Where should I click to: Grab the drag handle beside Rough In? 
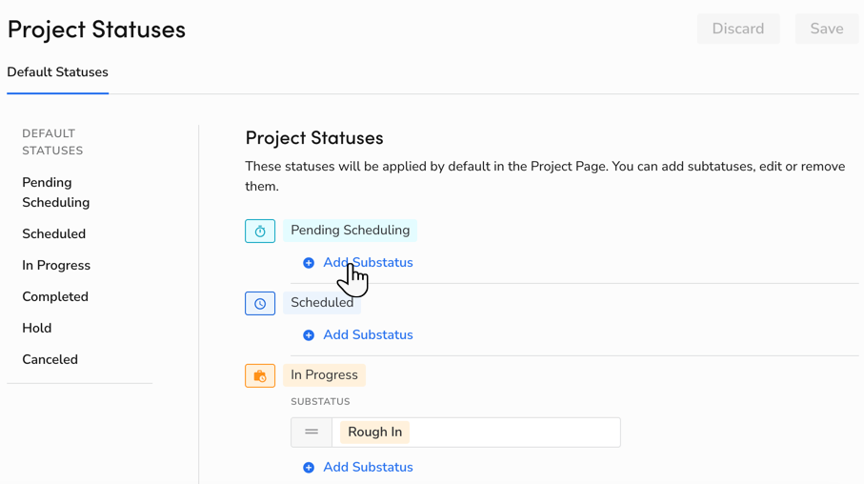click(x=311, y=433)
